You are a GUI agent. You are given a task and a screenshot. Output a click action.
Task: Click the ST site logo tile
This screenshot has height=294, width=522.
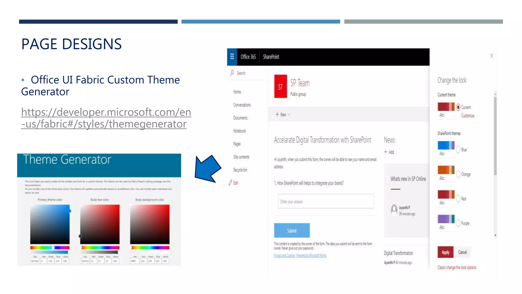[281, 86]
